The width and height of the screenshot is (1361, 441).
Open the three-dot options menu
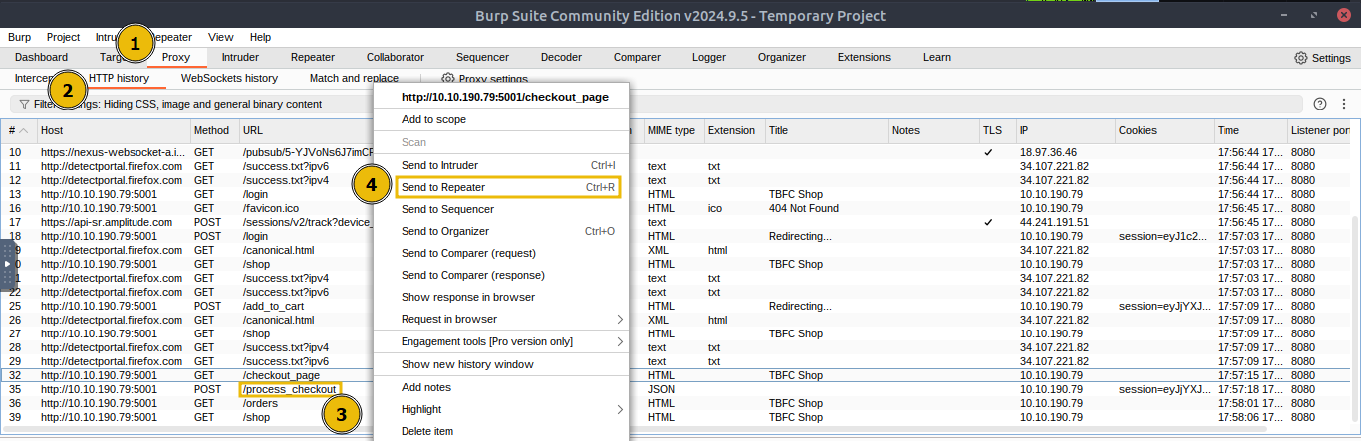(x=1344, y=104)
